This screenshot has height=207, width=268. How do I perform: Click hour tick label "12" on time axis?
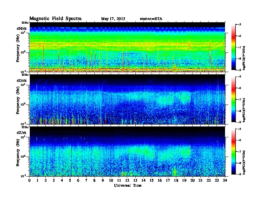(127, 180)
